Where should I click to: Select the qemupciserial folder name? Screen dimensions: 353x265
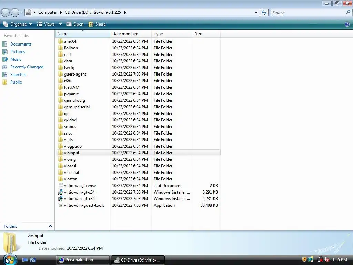[x=77, y=107]
